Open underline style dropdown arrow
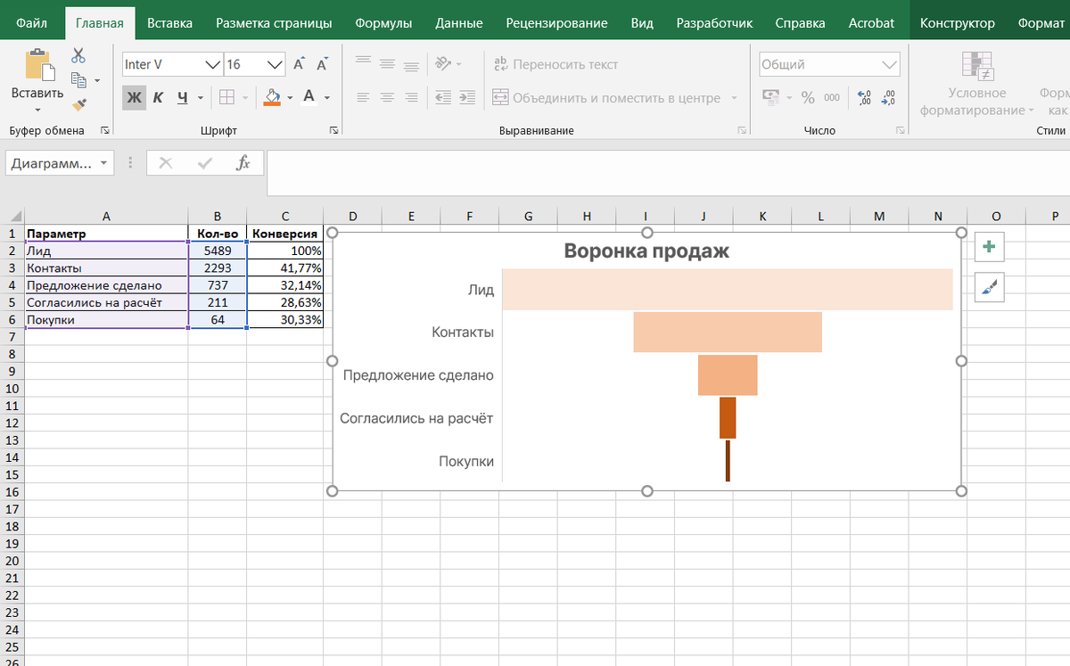Screen dimensions: 1070x666 coord(201,98)
